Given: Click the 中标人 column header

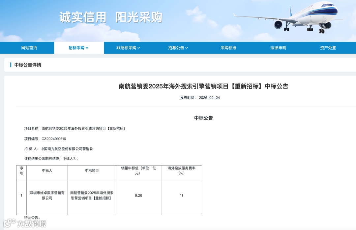Looking at the screenshot, I should tap(47, 173).
